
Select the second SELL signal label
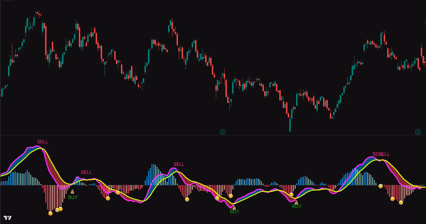point(86,172)
